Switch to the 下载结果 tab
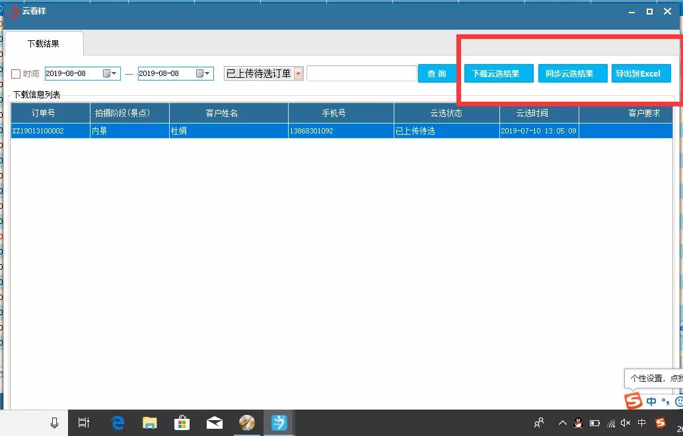Viewport: 683px width, 436px height. pos(44,44)
